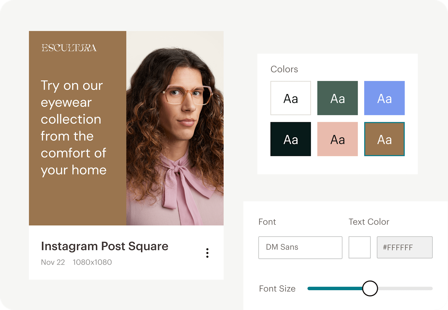Open the DM Sans font selector
This screenshot has width=448, height=310.
tap(300, 247)
